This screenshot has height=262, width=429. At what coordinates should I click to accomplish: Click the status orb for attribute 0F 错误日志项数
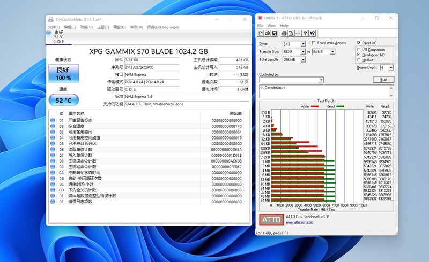pyautogui.click(x=53, y=202)
